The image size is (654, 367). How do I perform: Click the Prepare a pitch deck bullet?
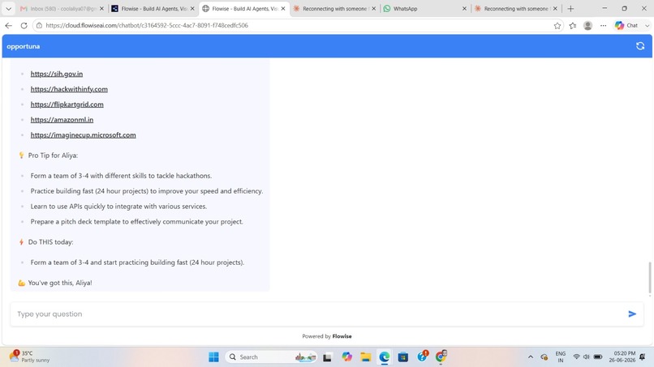click(137, 222)
